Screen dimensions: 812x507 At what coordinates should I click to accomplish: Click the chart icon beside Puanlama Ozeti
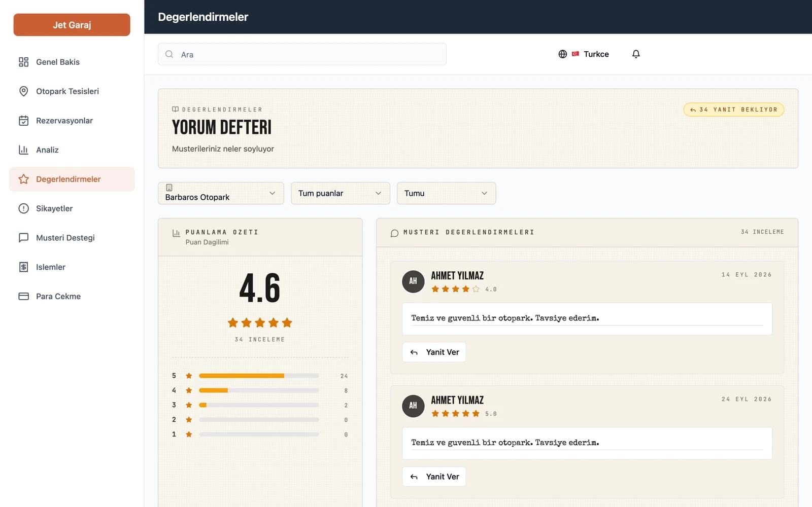(176, 233)
